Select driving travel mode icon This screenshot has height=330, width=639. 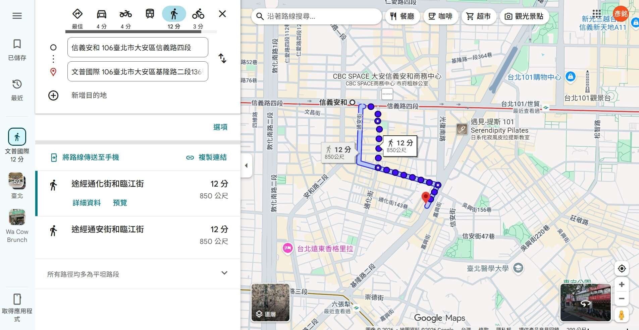tap(101, 14)
